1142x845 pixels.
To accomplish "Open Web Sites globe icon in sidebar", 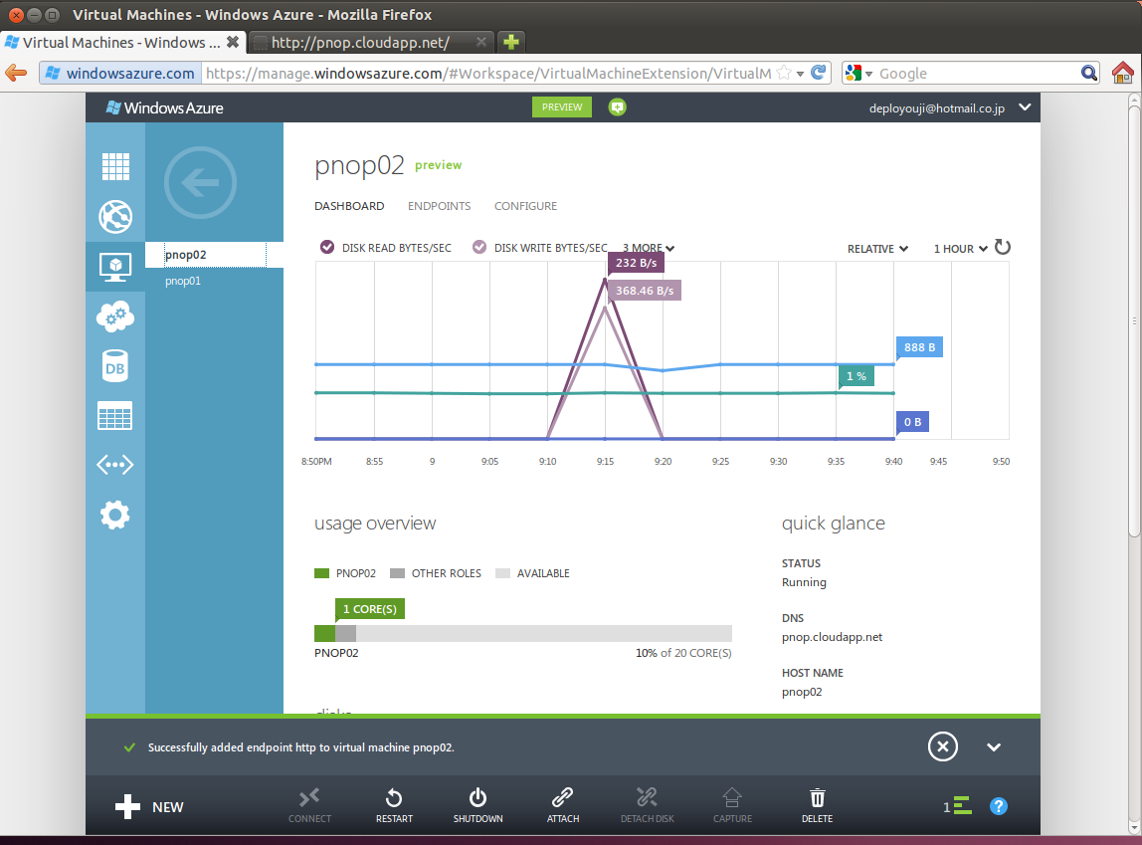I will (115, 216).
